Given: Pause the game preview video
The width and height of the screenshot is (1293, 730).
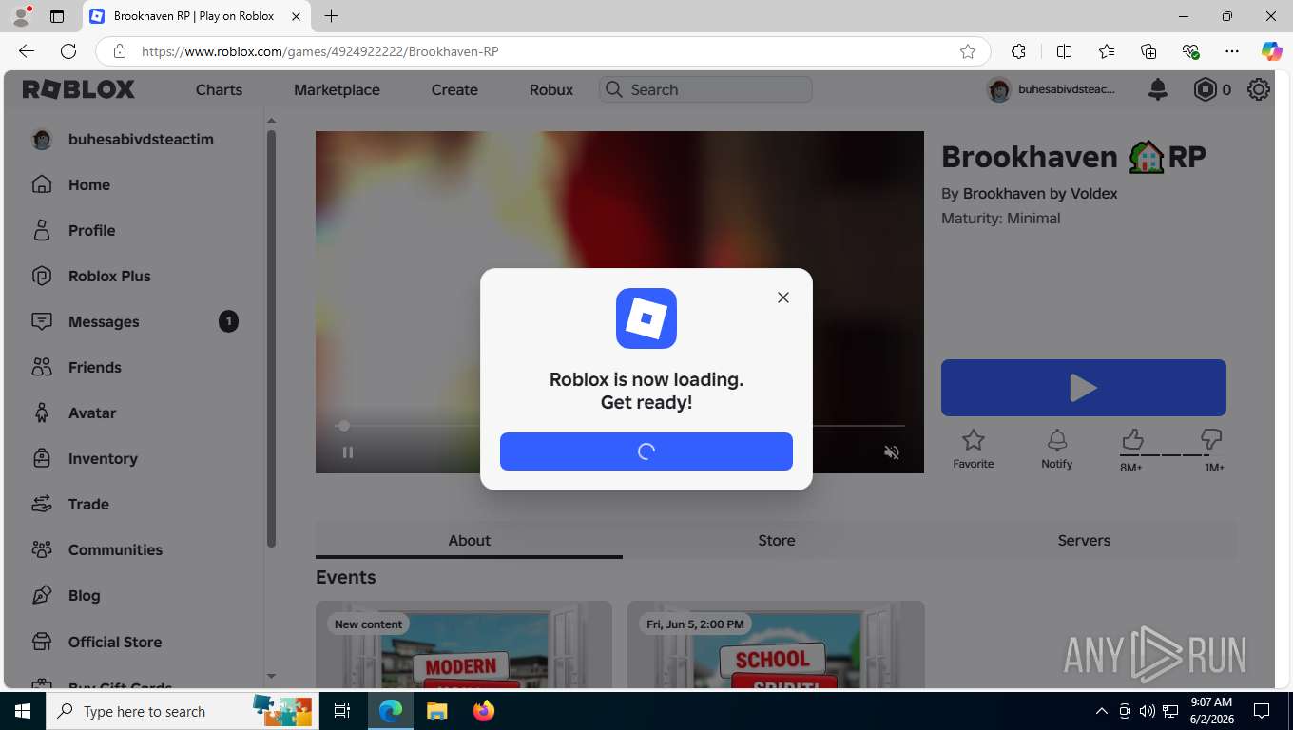Looking at the screenshot, I should pos(348,452).
